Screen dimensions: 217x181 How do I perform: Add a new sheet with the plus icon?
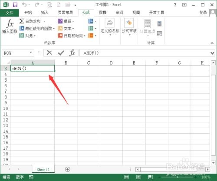tap(68, 169)
